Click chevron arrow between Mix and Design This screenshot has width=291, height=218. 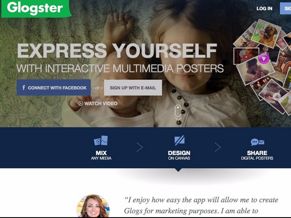click(140, 147)
